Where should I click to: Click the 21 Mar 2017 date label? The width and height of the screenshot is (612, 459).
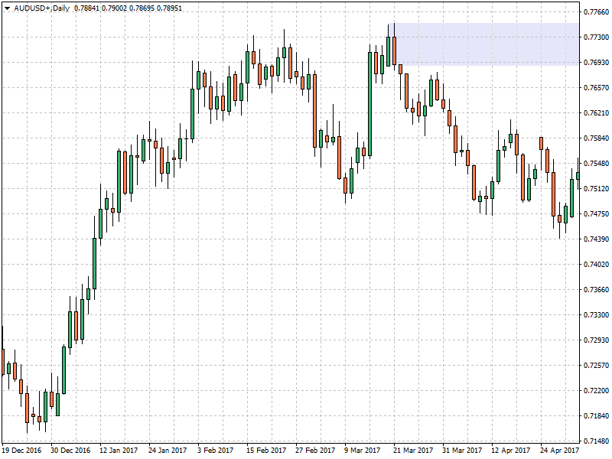tap(412, 451)
